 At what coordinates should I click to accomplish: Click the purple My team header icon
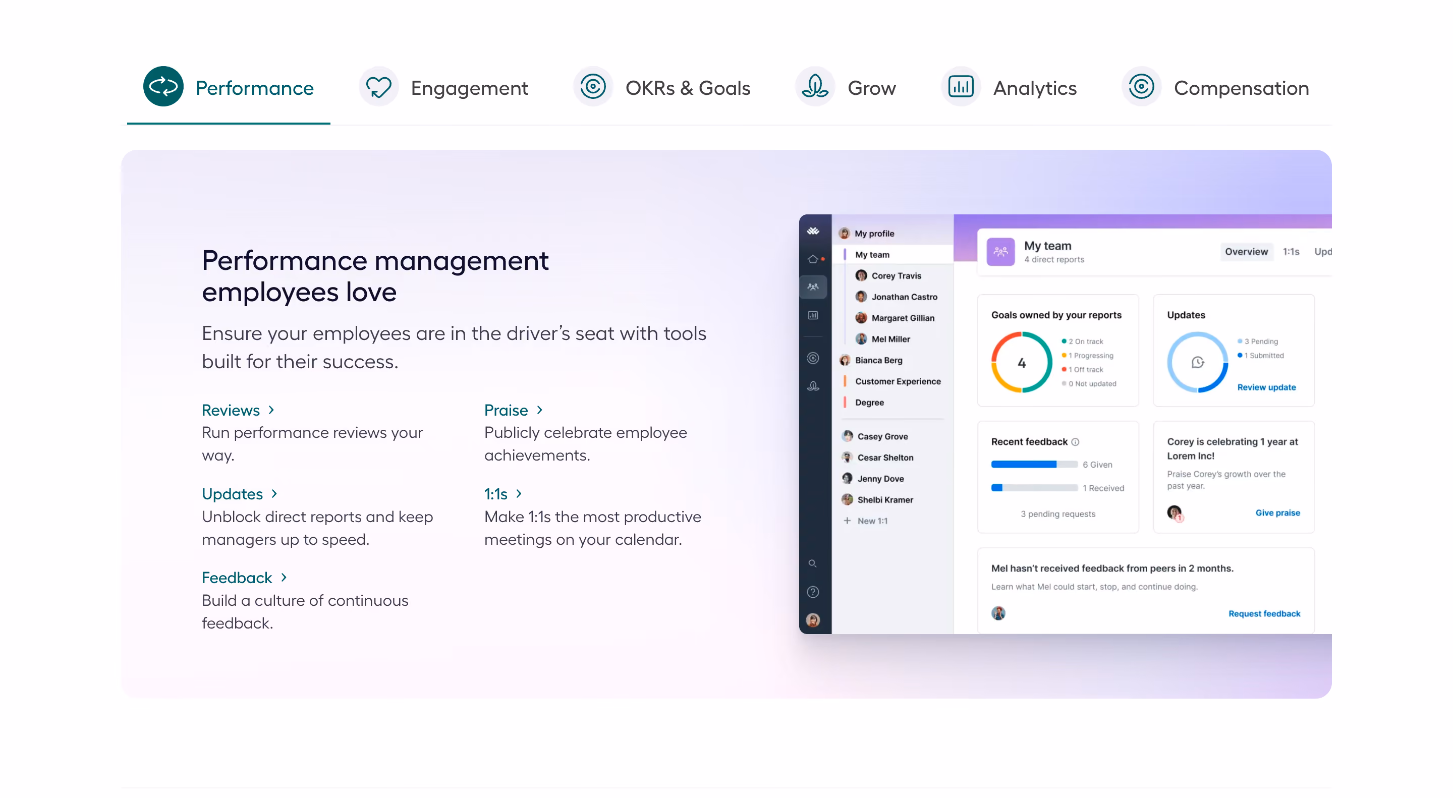(1000, 252)
